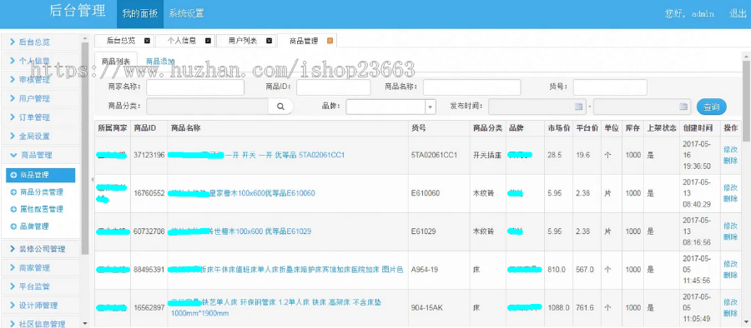The height and width of the screenshot is (328, 751).
Task: Collapse the sidebar using the small left-arrow handle
Action: 92,179
